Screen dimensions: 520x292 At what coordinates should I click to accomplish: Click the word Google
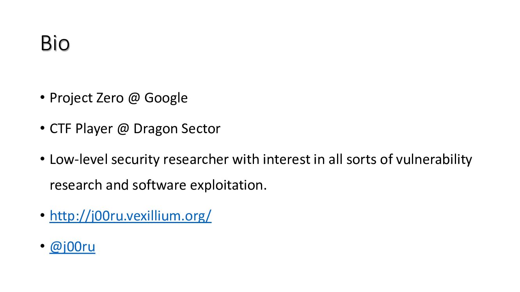coord(166,98)
